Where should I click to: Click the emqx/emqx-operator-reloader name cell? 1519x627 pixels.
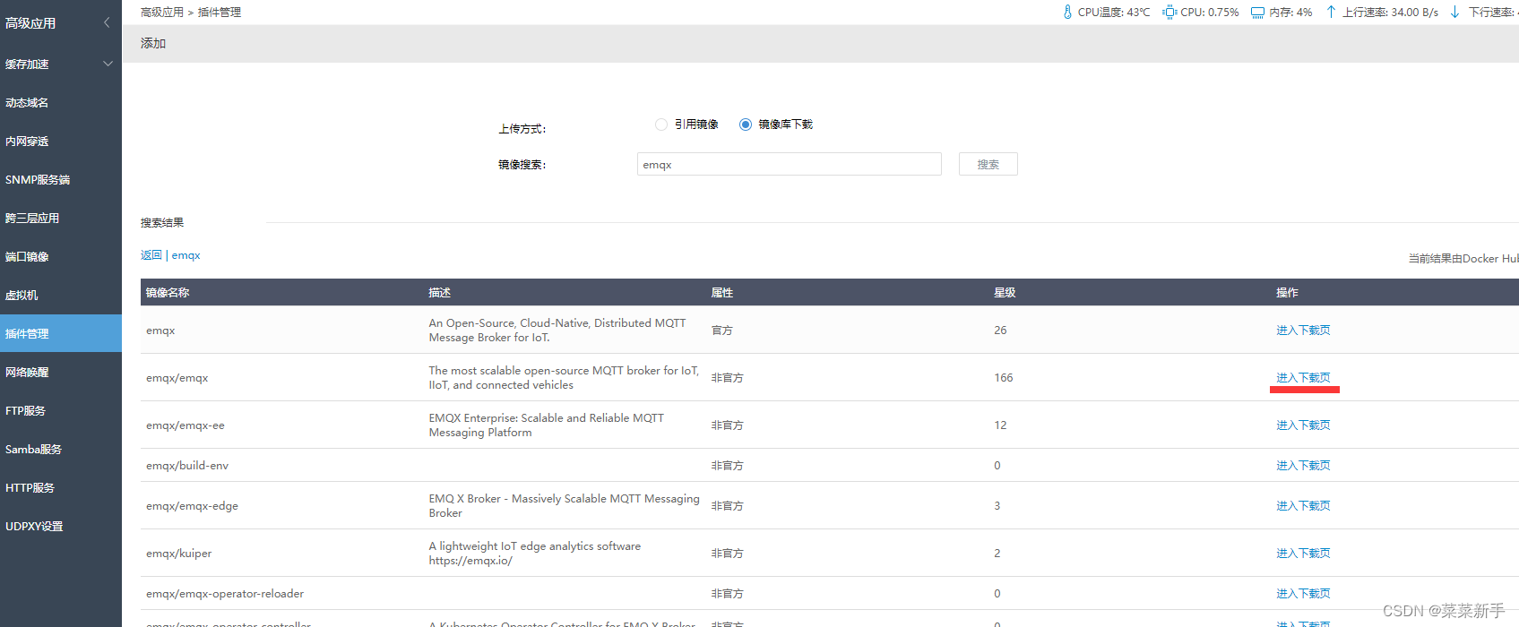pos(225,594)
